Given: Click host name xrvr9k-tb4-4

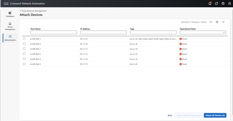Looking at the screenshot, I should tap(35, 59).
